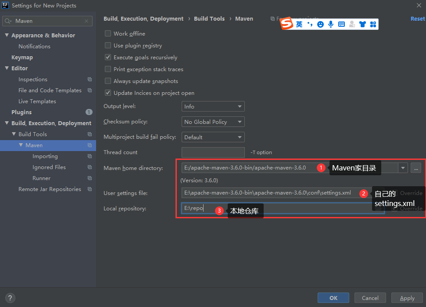
Task: Collapse the Build Tools node
Action: (14, 134)
